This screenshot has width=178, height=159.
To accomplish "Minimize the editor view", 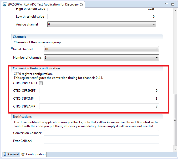I will click(166, 3).
